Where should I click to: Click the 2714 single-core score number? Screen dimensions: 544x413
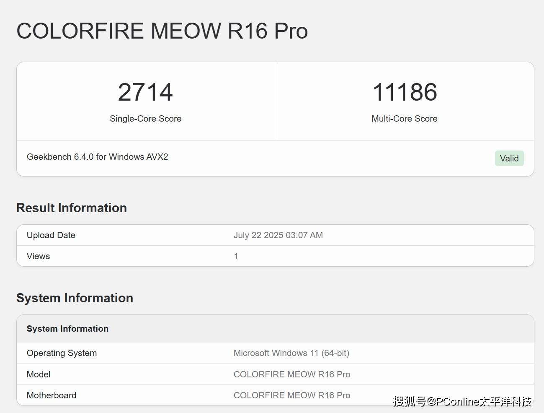pyautogui.click(x=145, y=92)
